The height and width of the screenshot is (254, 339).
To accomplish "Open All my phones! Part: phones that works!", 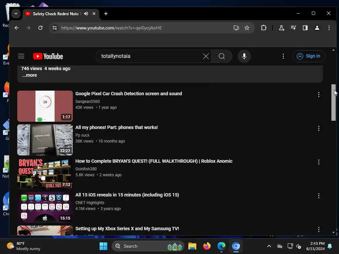I will pyautogui.click(x=117, y=127).
